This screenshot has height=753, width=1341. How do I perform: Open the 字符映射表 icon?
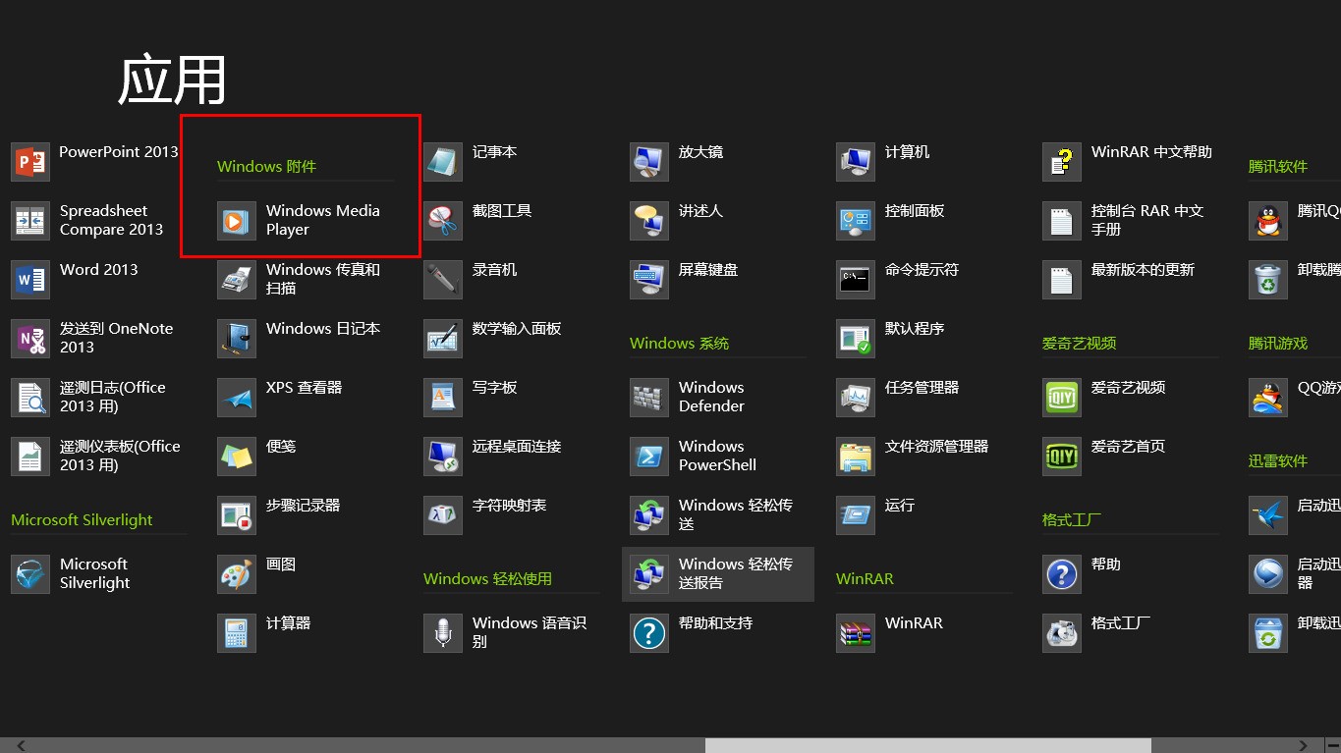click(443, 515)
